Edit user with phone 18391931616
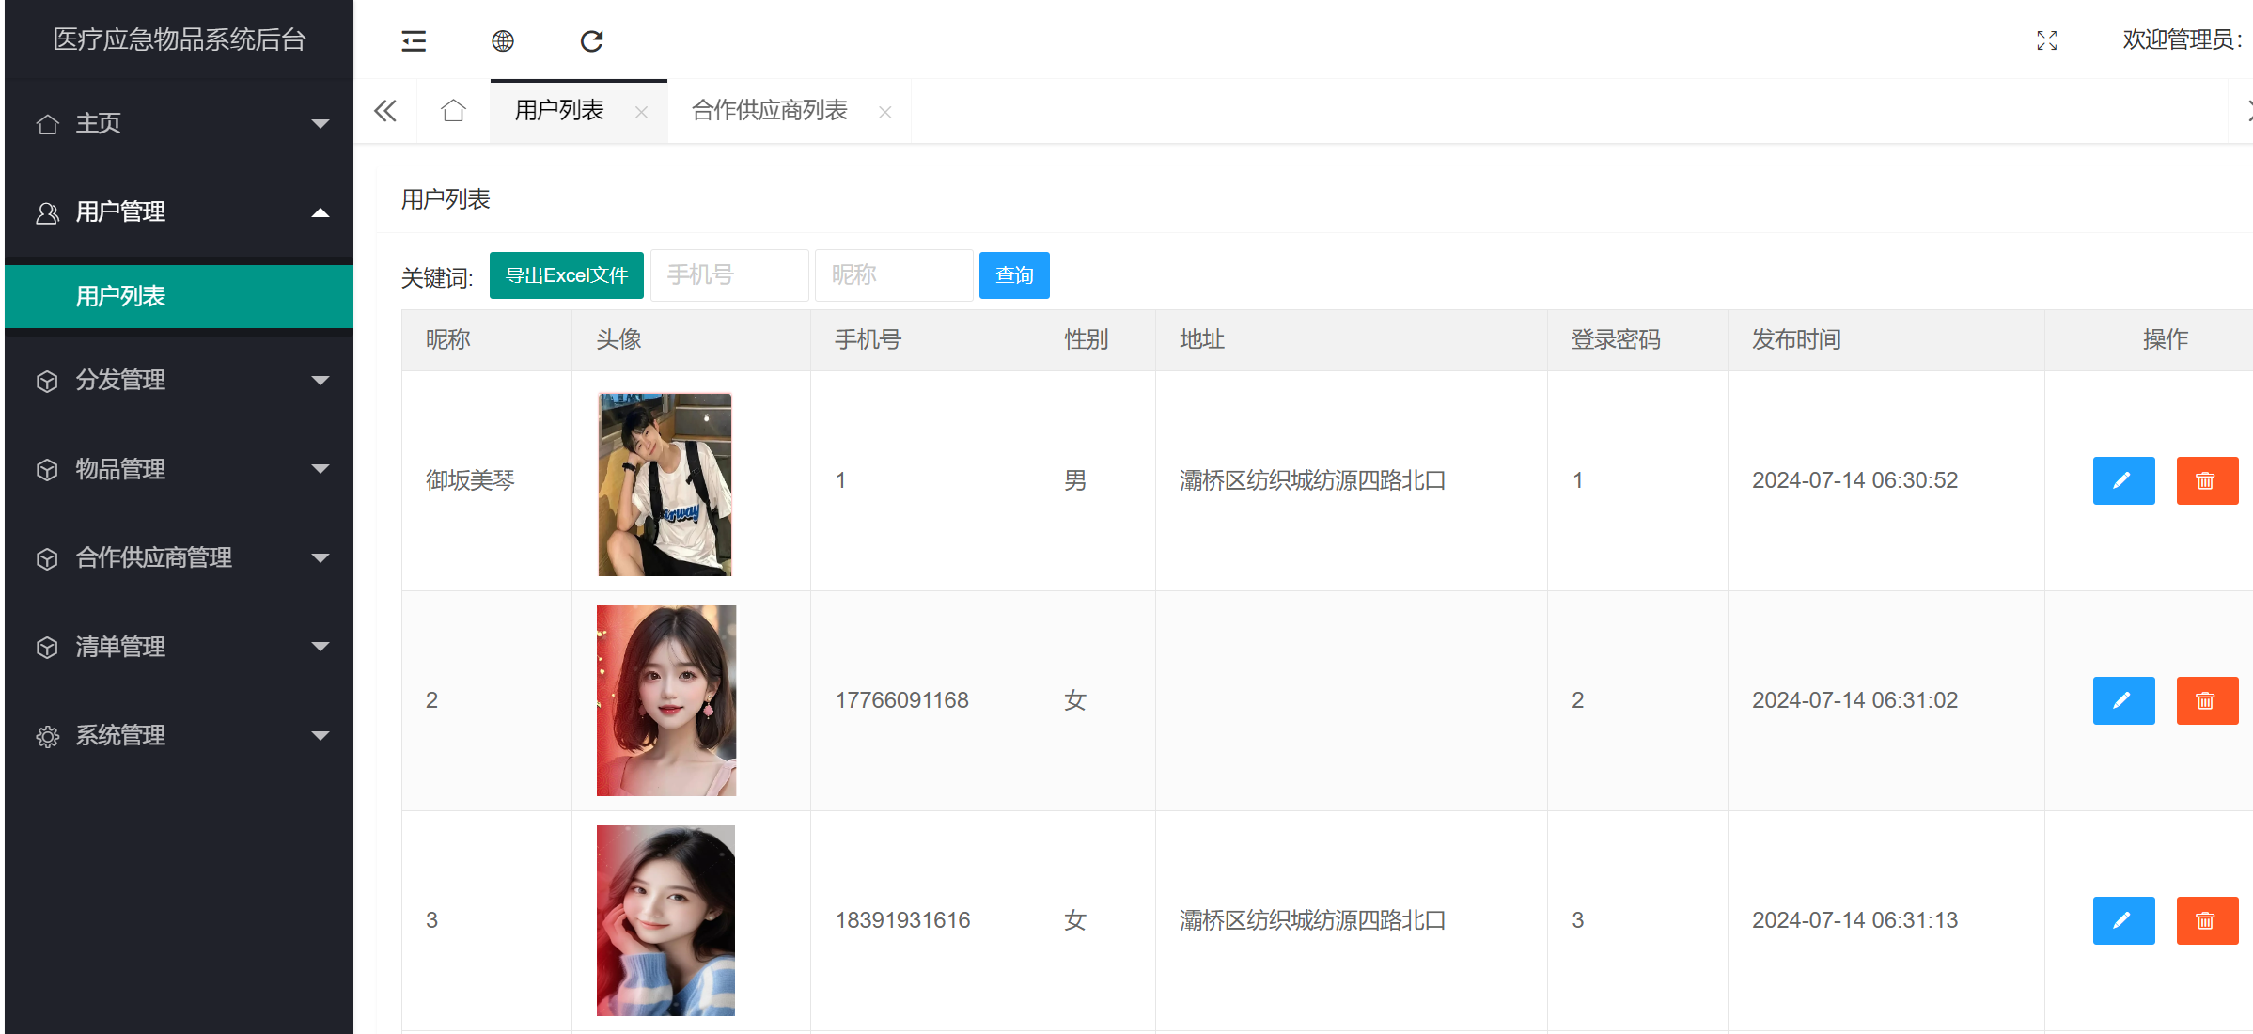 (x=2122, y=920)
